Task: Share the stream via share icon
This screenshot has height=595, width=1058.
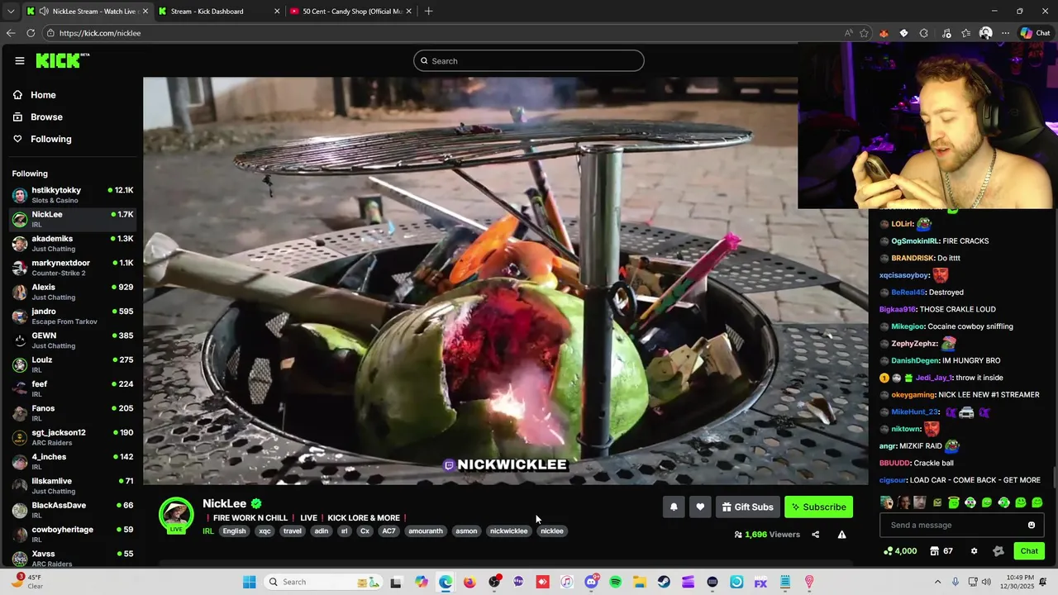Action: tap(815, 535)
